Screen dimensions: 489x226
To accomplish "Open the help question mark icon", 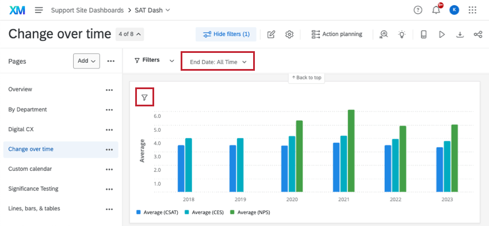I will coord(418,10).
